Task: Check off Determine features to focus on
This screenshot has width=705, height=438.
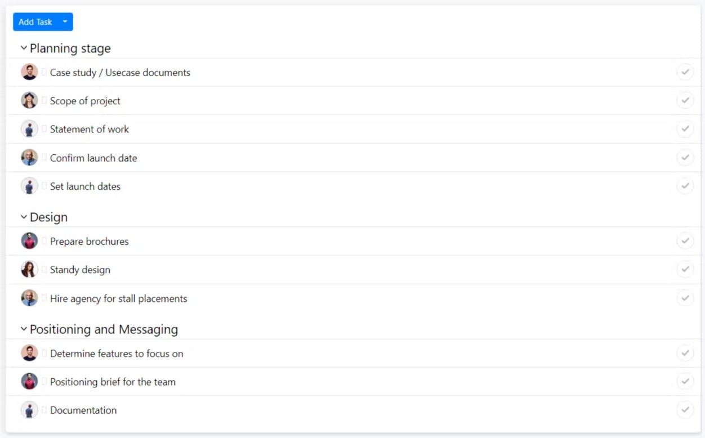Action: (x=685, y=354)
